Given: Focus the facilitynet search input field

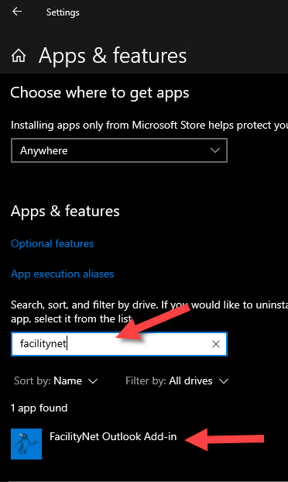Looking at the screenshot, I should point(119,344).
